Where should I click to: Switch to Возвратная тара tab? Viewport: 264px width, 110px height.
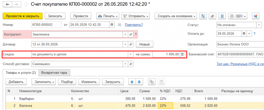(54, 73)
